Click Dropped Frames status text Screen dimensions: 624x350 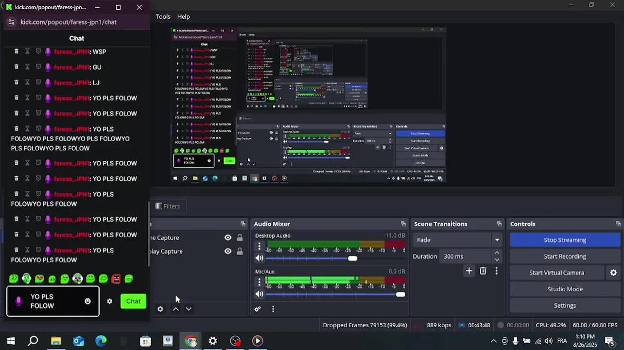[364, 325]
